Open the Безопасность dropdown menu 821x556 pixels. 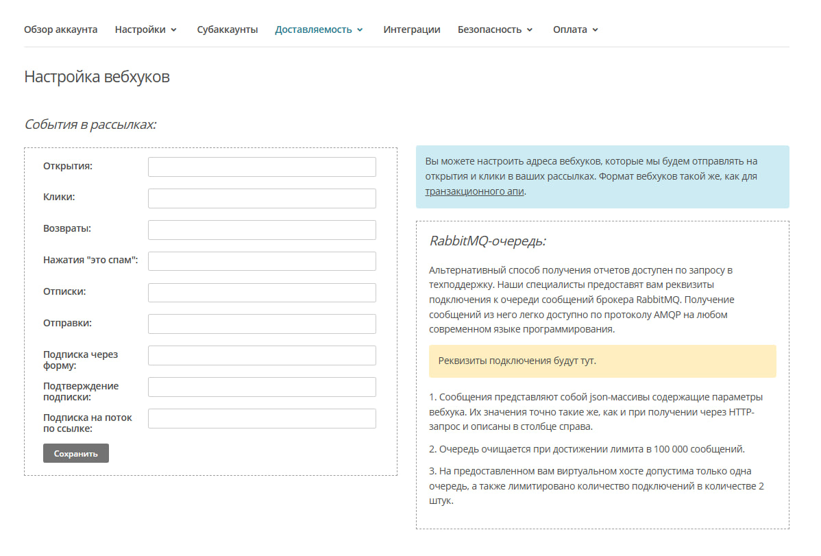(x=495, y=29)
